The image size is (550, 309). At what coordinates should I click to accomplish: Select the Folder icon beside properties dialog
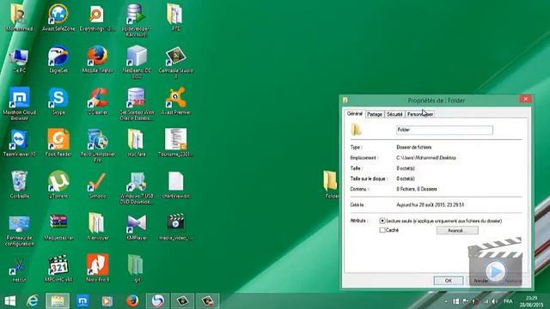[x=330, y=185]
